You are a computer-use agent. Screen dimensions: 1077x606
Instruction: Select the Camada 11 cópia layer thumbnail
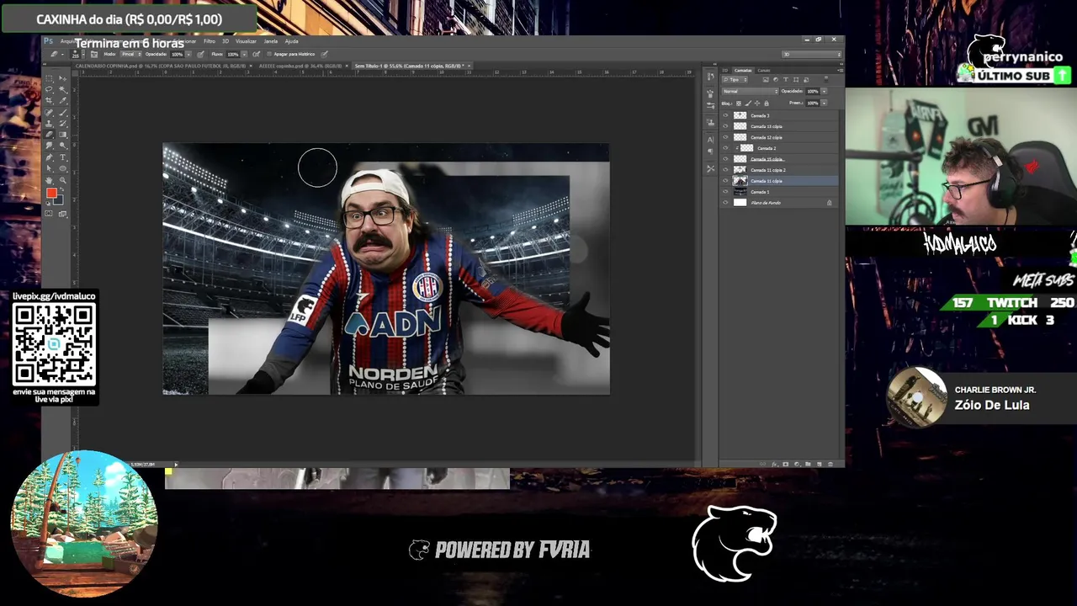(740, 181)
